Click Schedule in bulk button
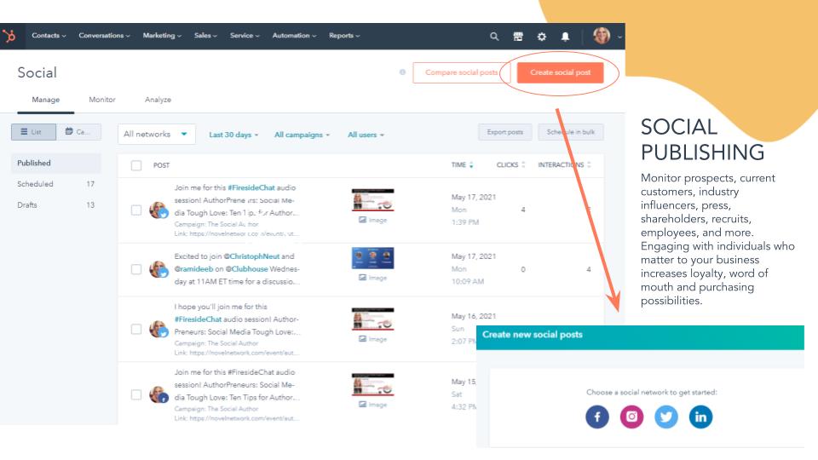 tap(571, 132)
